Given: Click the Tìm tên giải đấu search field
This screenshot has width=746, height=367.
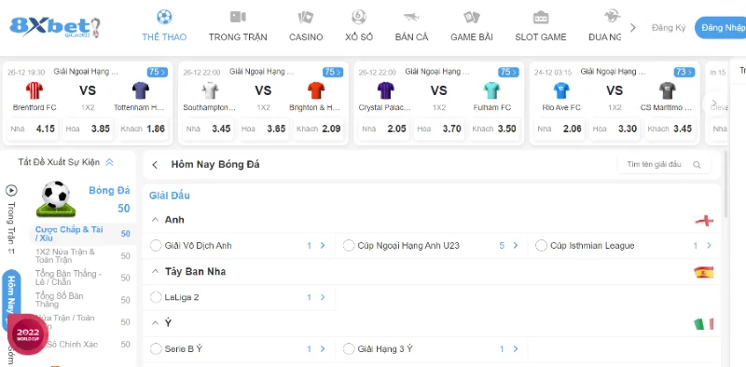Looking at the screenshot, I should (664, 165).
